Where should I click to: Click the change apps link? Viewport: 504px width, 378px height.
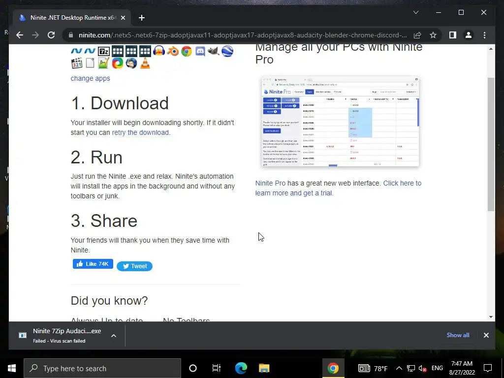click(91, 78)
